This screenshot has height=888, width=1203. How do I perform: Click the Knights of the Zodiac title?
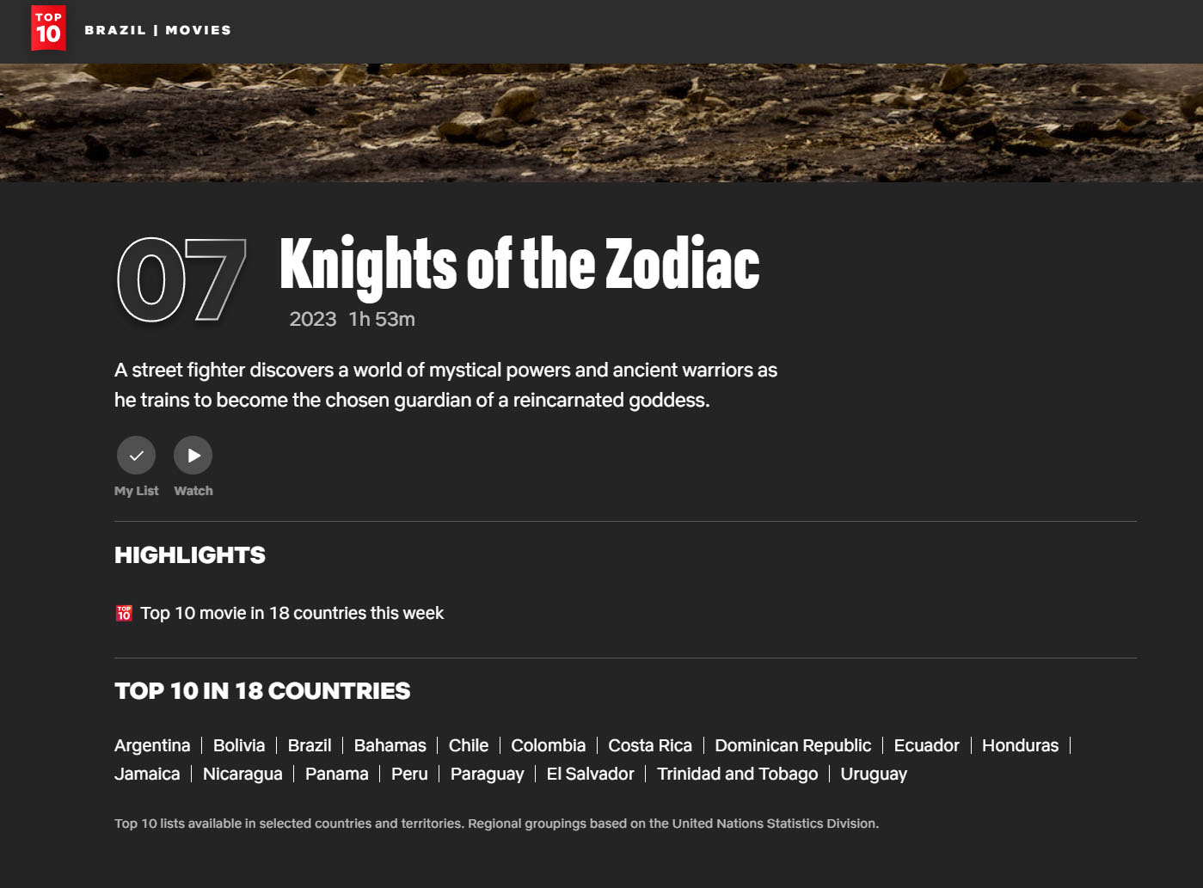tap(519, 264)
